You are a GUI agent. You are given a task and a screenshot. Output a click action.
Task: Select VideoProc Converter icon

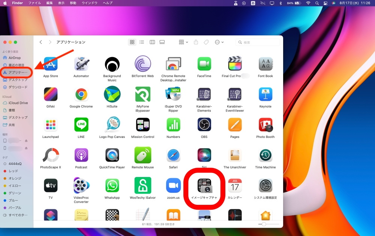pyautogui.click(x=81, y=185)
